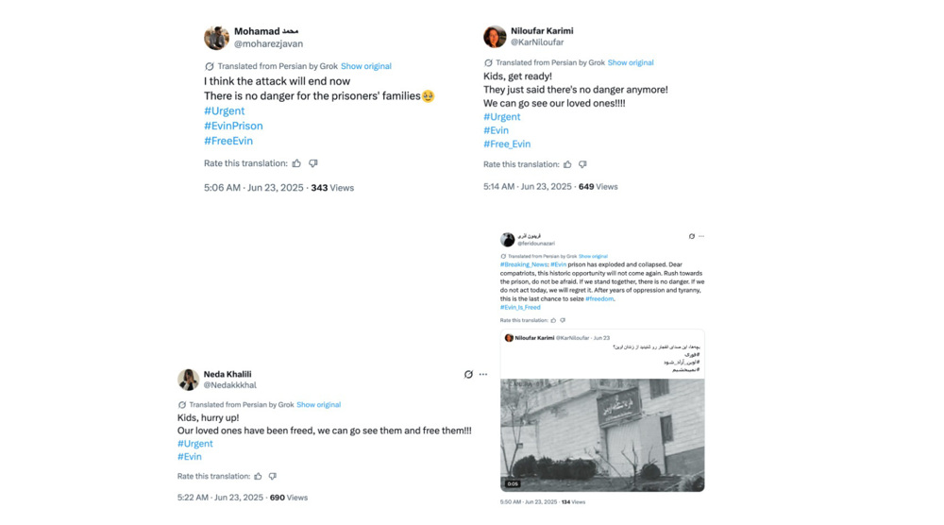This screenshot has width=944, height=525.
Task: Thumbs down Neda Khalili's tweet translation
Action: tap(273, 476)
